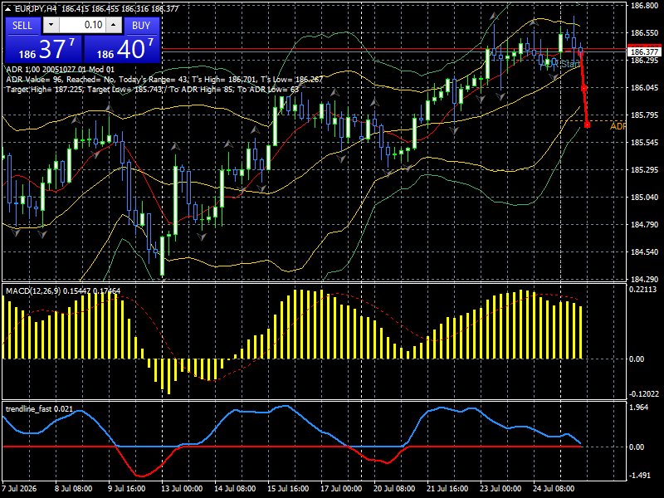Click the 184.790 price scale label
Viewport: 664px width, 498px height.
[x=645, y=224]
